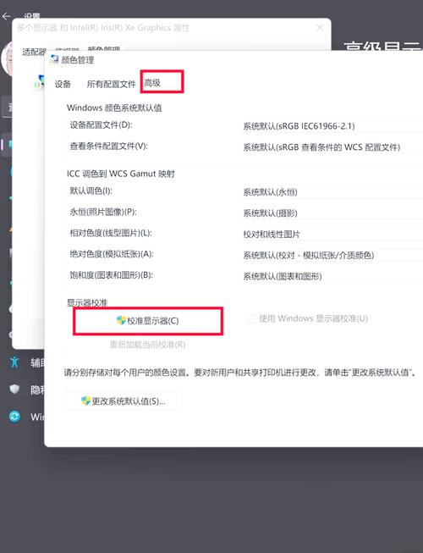
Task: Switch to the 高级 tab
Action: point(152,83)
